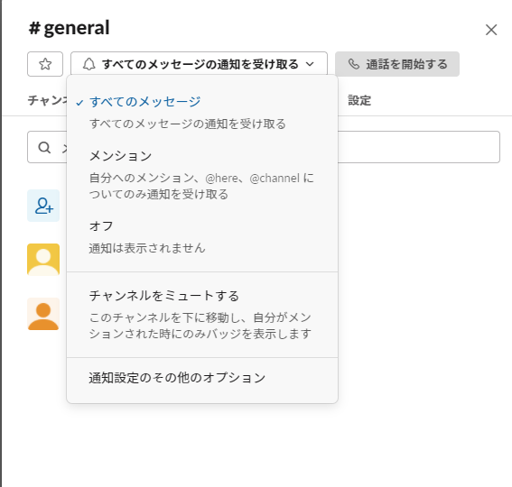Click the checkmark beside すべてのメッセージ
512x487 pixels.
(x=79, y=103)
